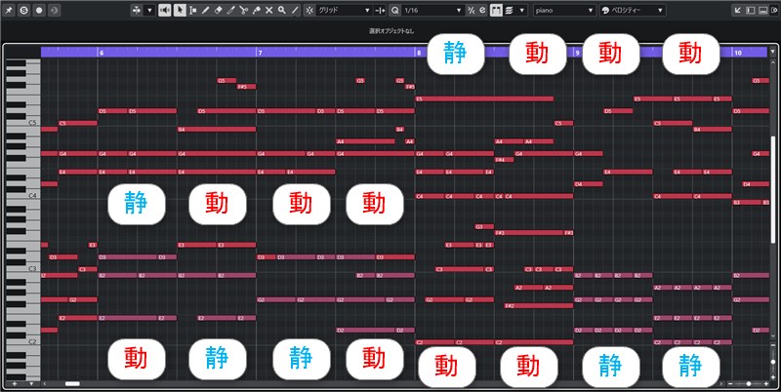Click the scroll left arrow at bottom
The image size is (781, 392).
click(x=45, y=383)
